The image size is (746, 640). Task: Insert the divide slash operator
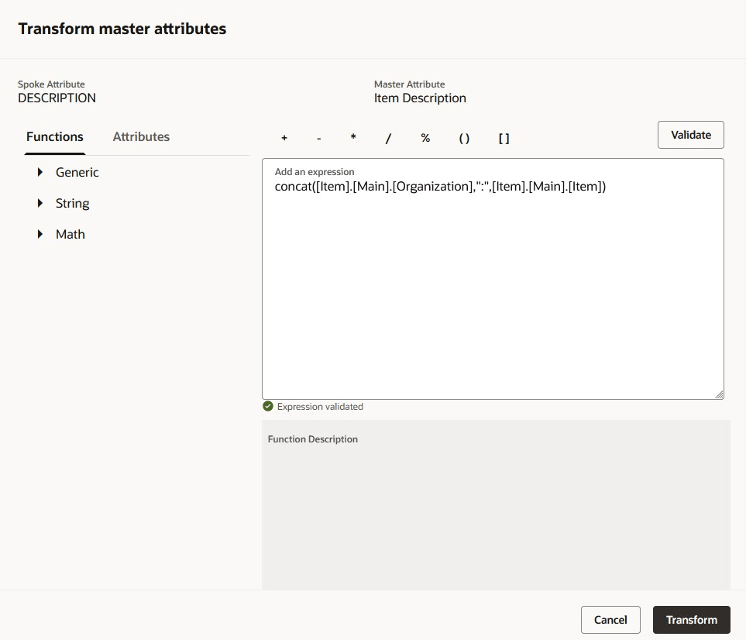(x=388, y=138)
